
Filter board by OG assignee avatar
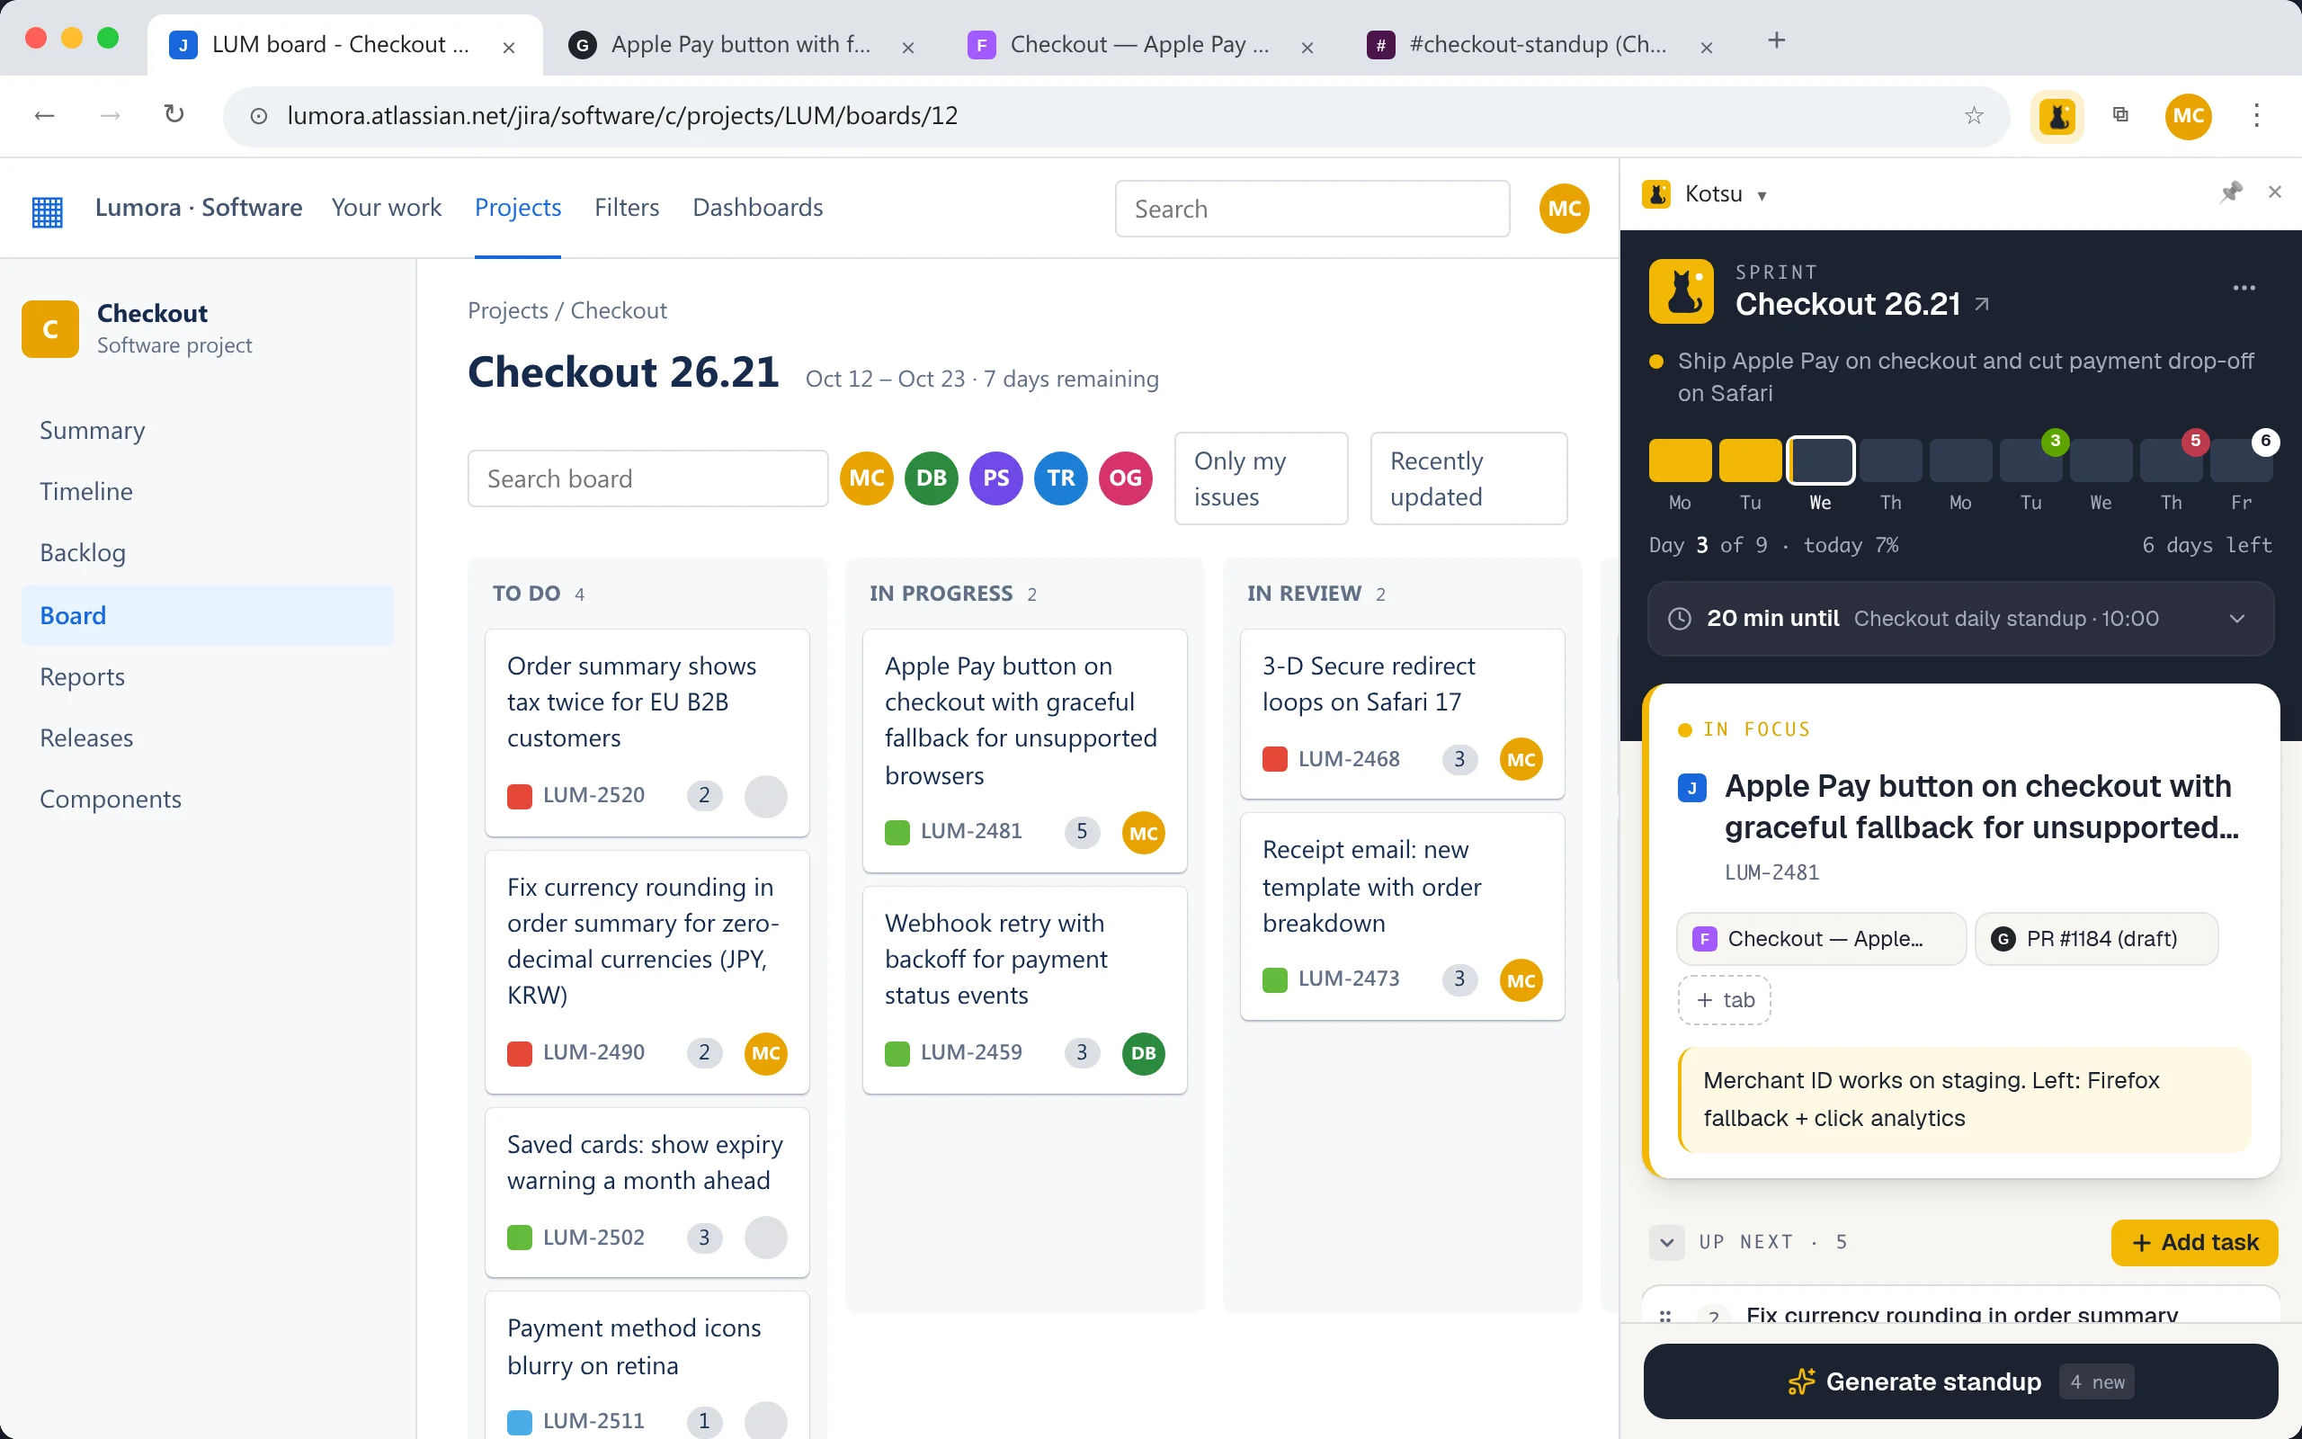pos(1124,478)
